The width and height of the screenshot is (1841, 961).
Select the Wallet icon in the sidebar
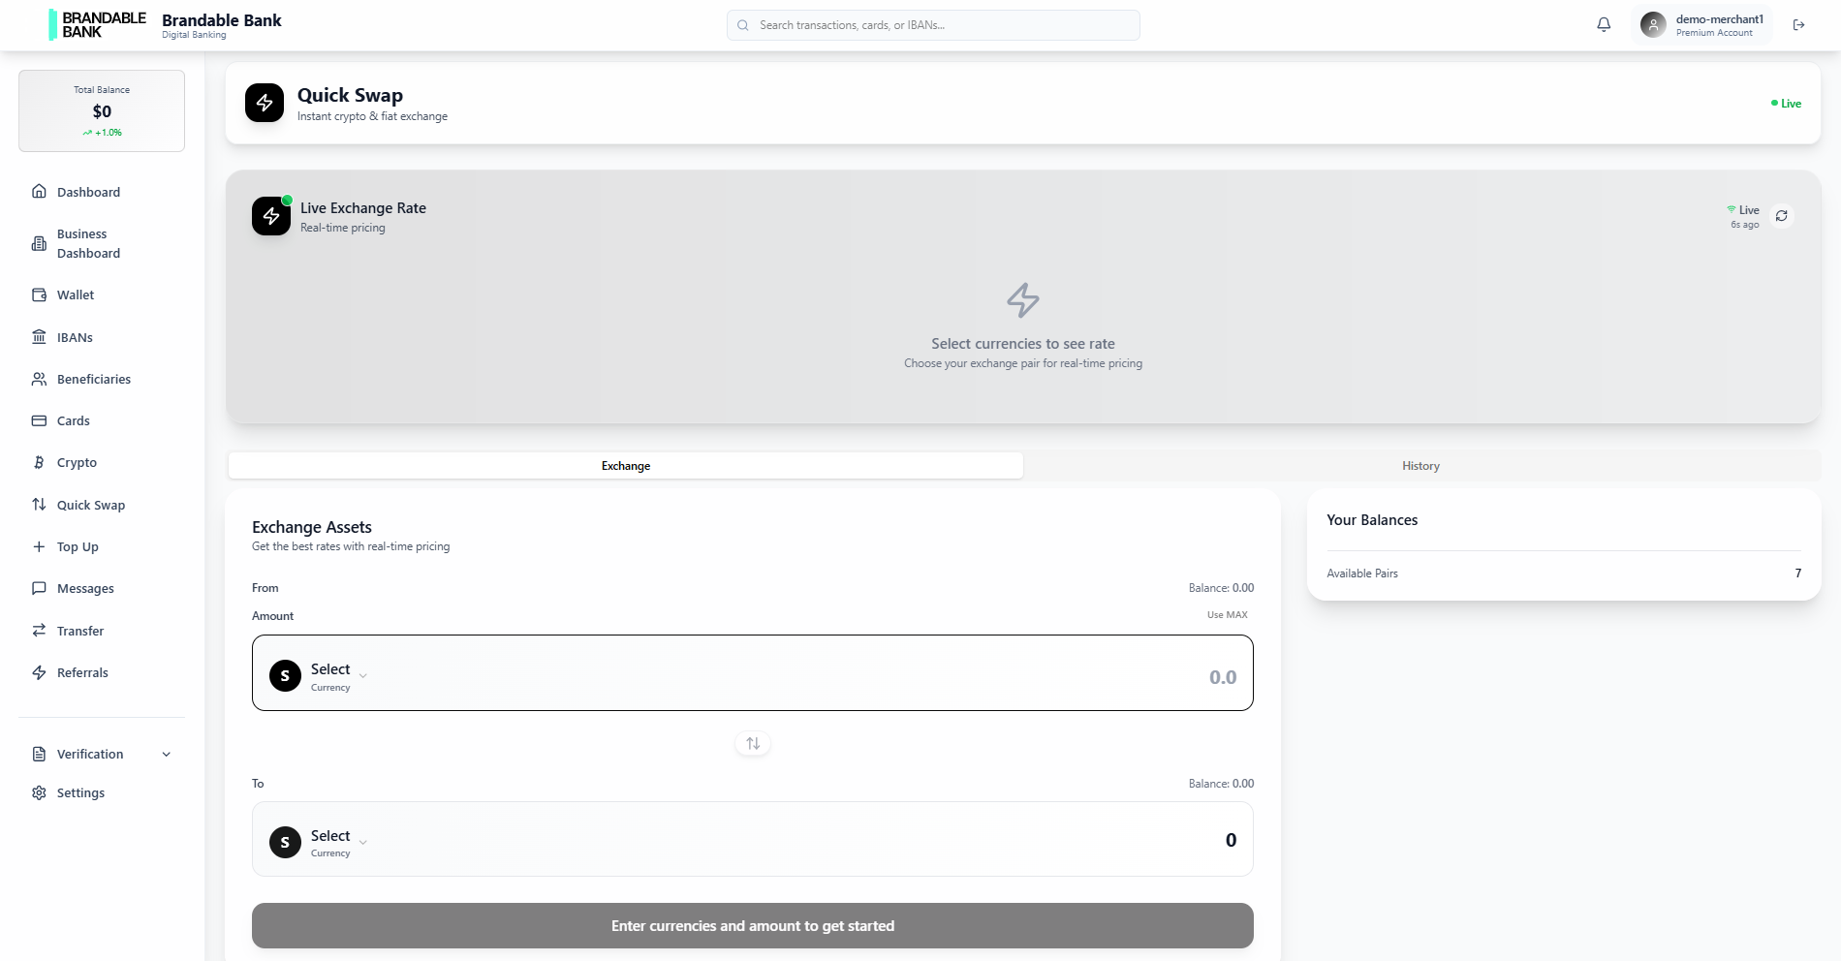[39, 294]
